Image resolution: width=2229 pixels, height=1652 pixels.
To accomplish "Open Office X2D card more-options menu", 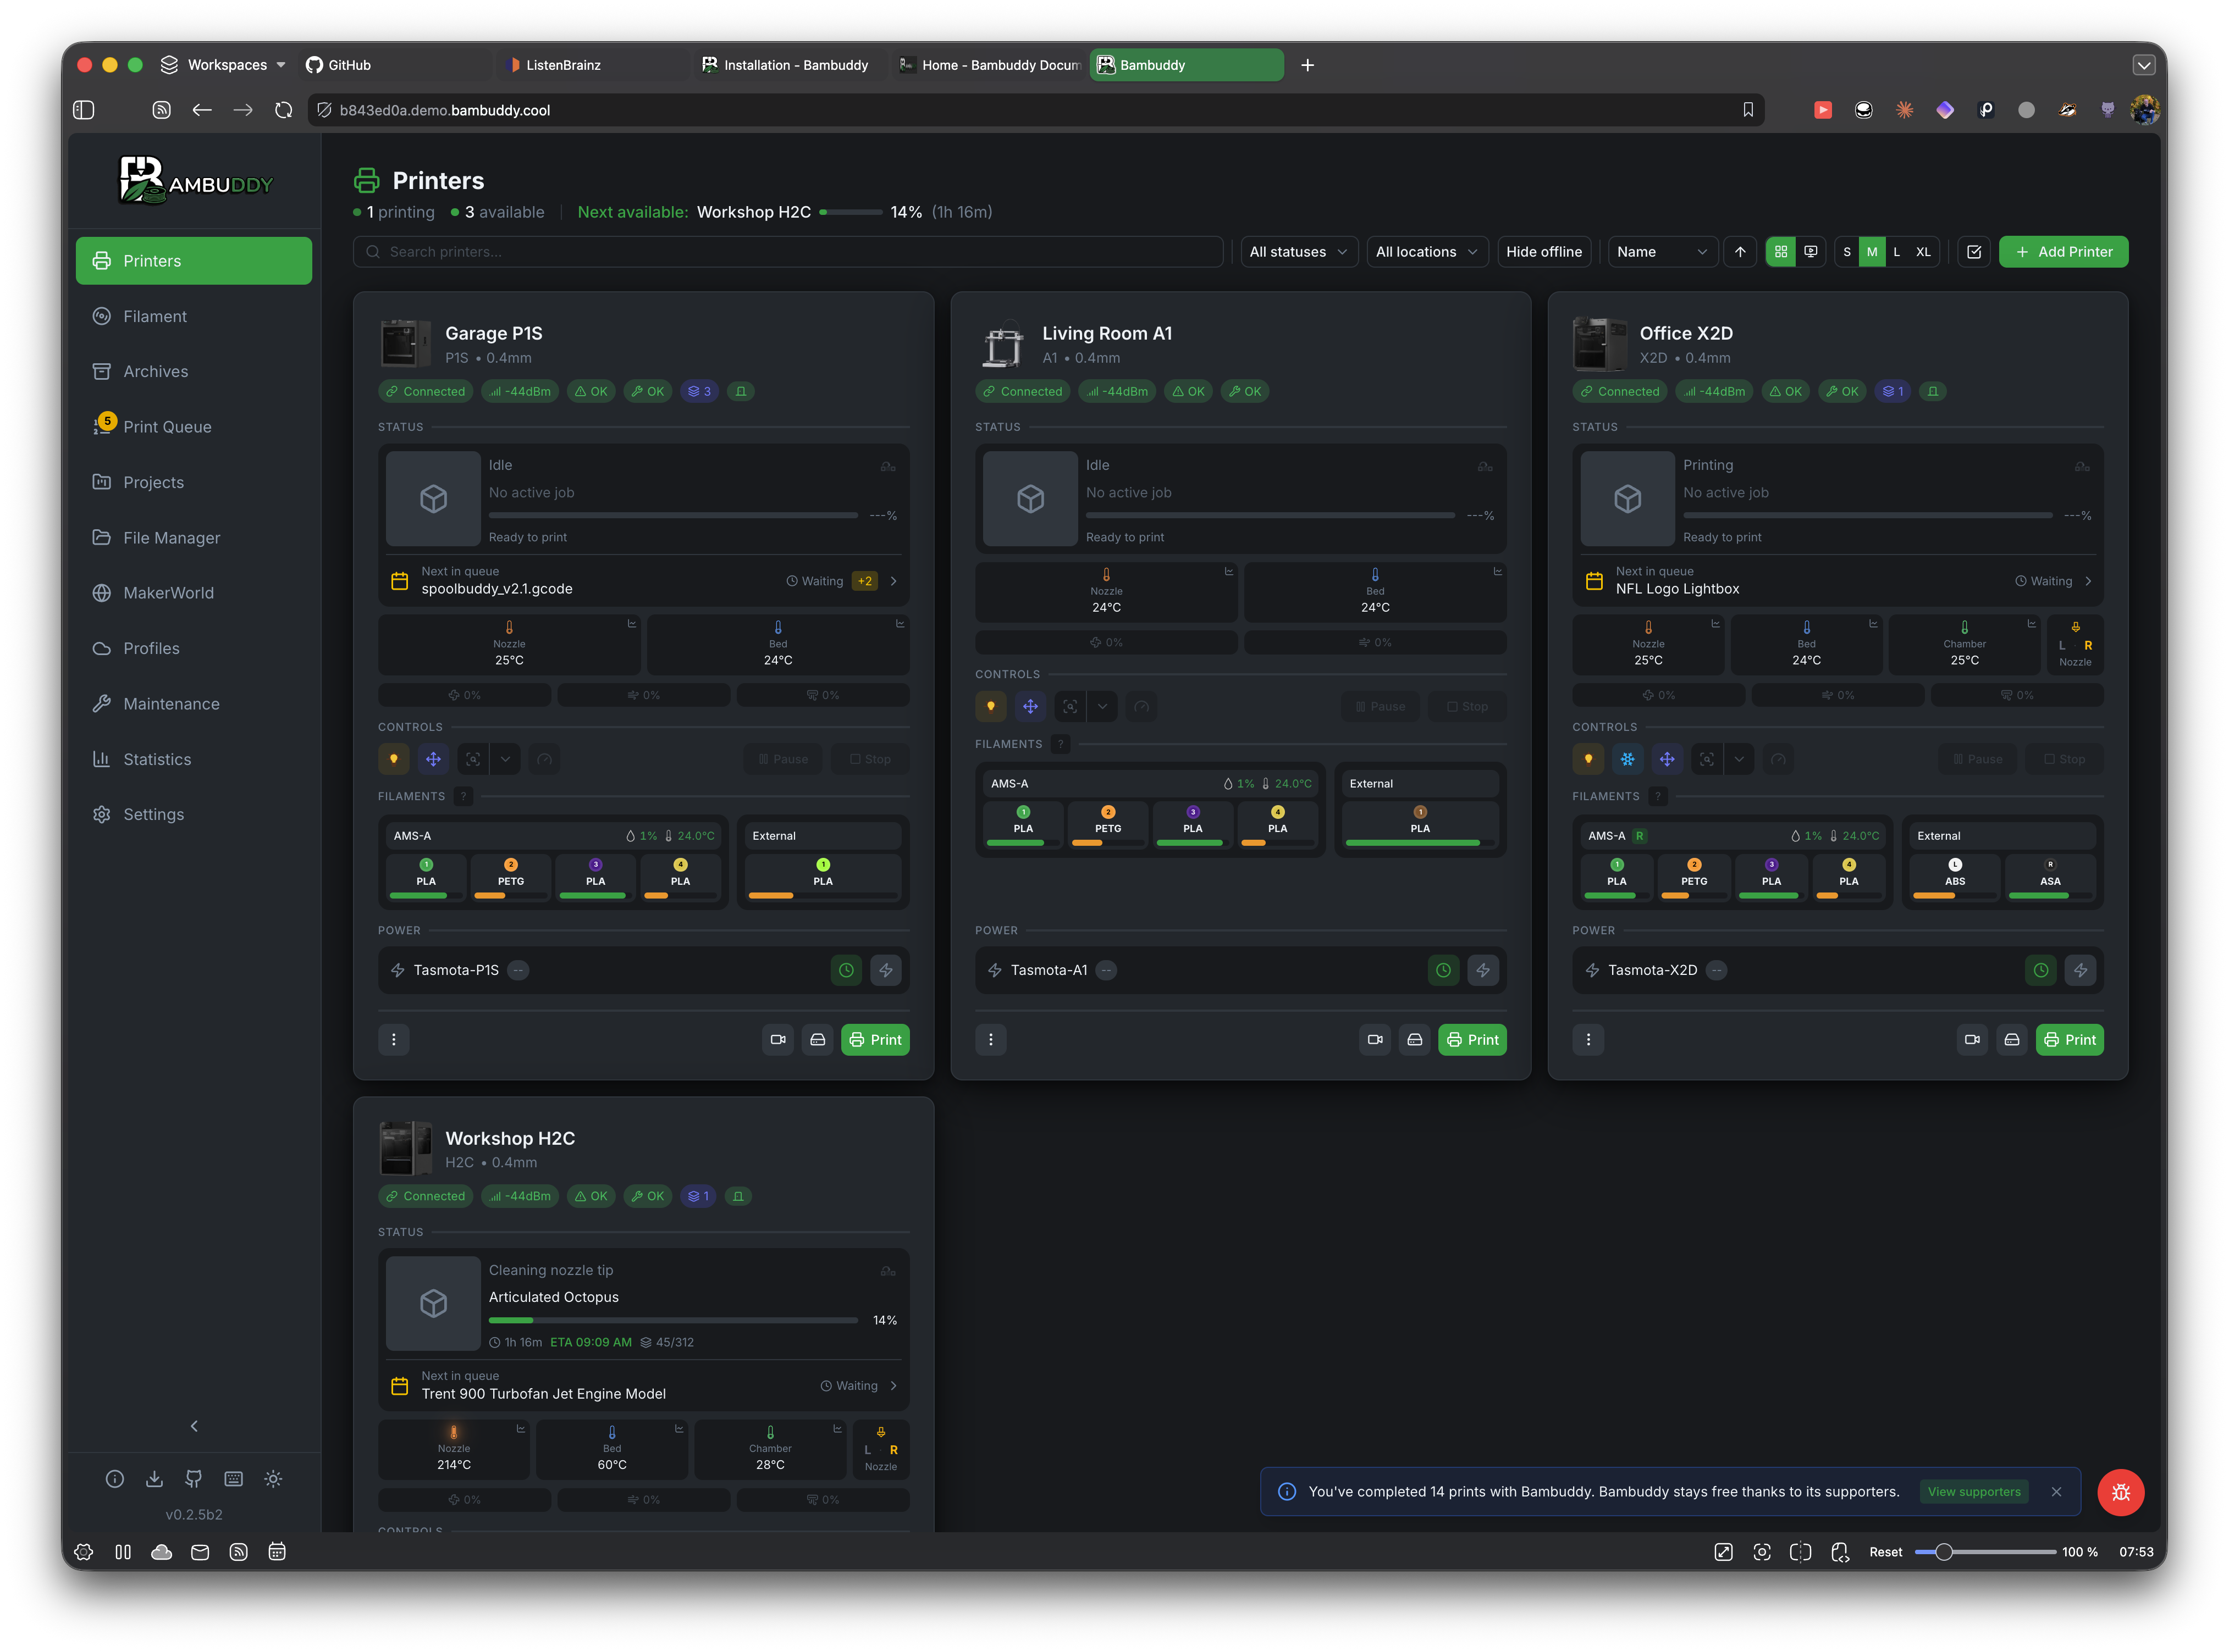I will [x=1588, y=1040].
